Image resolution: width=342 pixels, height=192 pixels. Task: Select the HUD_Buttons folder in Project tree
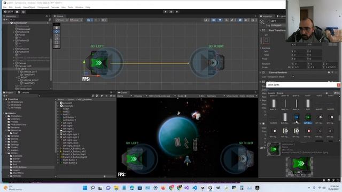tap(19, 167)
